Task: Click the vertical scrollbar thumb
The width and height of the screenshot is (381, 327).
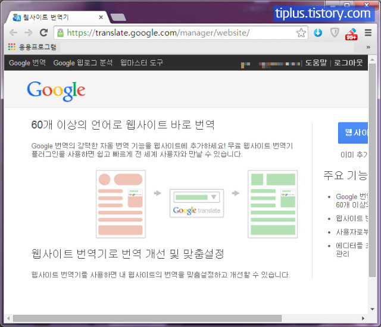Action: pyautogui.click(x=372, y=170)
